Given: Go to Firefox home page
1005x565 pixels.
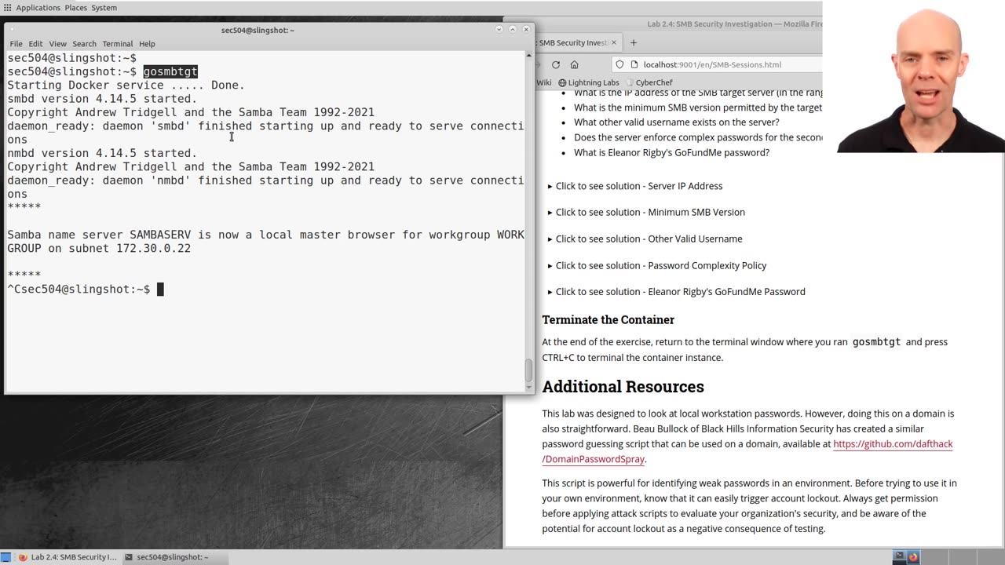Looking at the screenshot, I should point(574,64).
